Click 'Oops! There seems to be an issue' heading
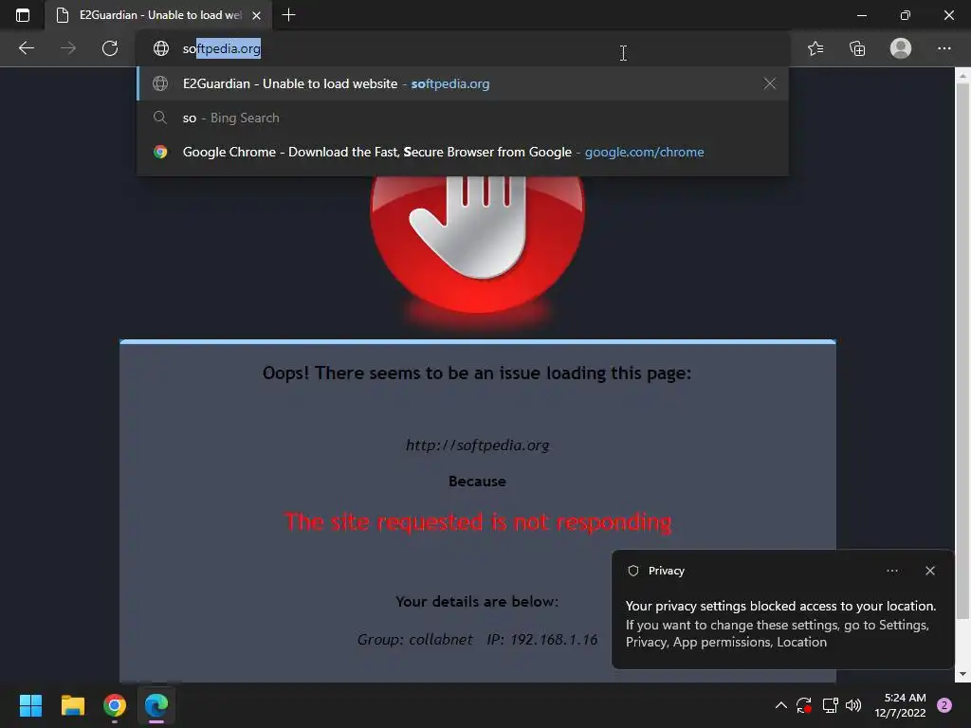This screenshot has height=728, width=971. click(x=478, y=373)
